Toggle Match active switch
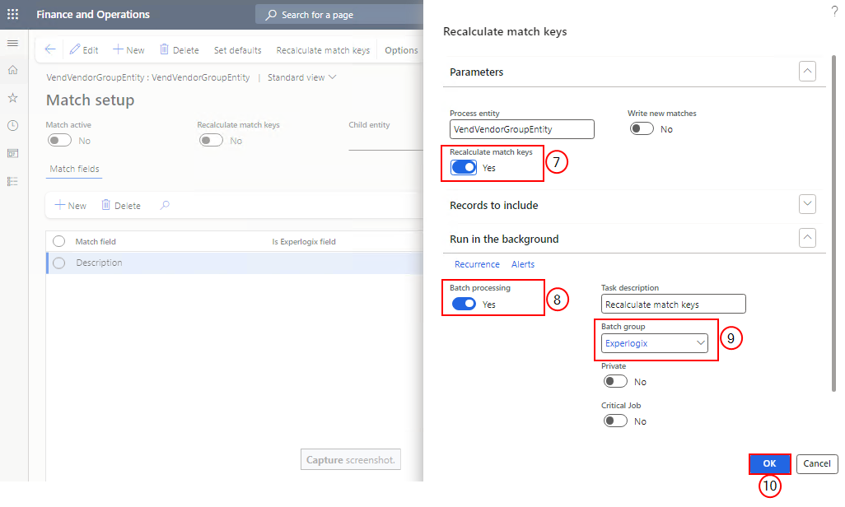This screenshot has height=507, width=845. [59, 141]
